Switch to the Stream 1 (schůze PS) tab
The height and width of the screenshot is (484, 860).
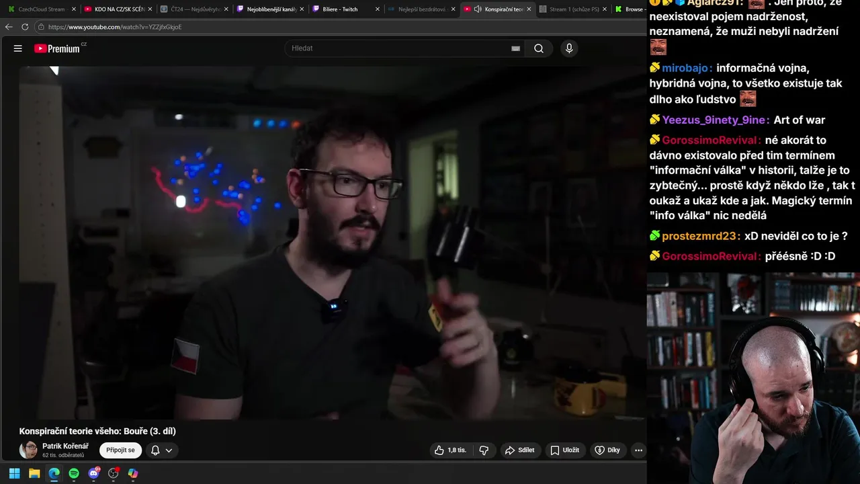pos(572,9)
